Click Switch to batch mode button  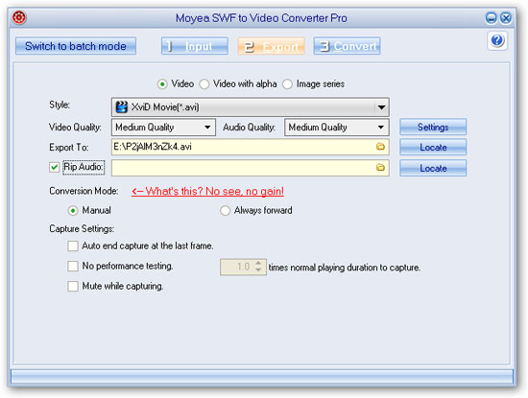76,46
